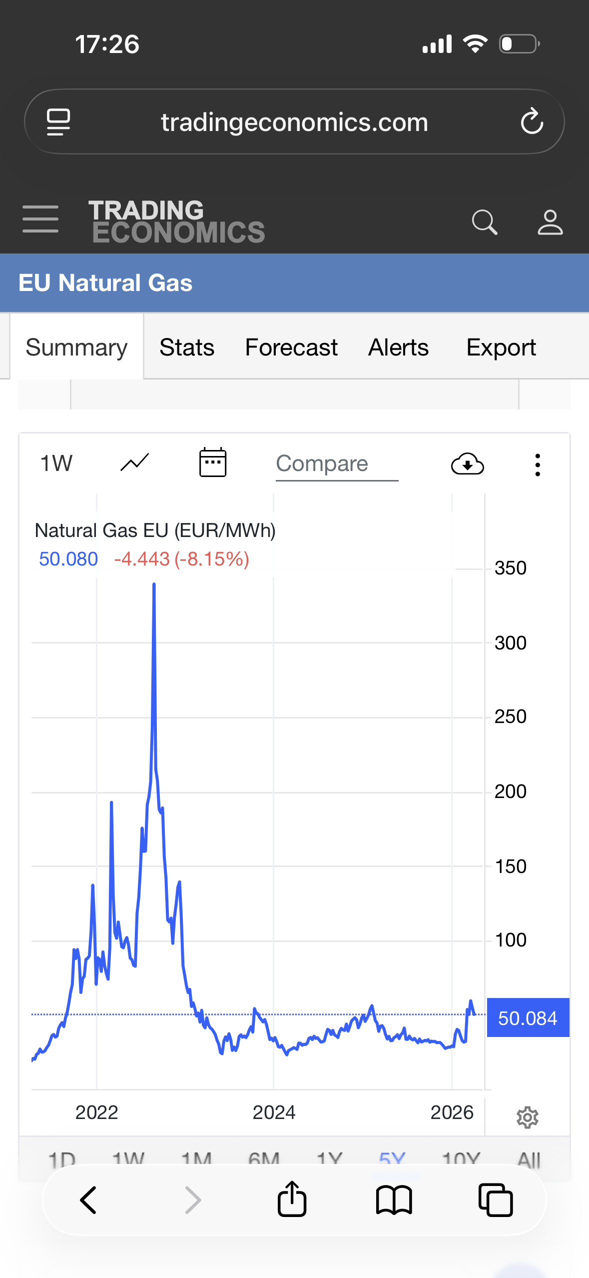Reload the page with the refresh icon

tap(532, 121)
